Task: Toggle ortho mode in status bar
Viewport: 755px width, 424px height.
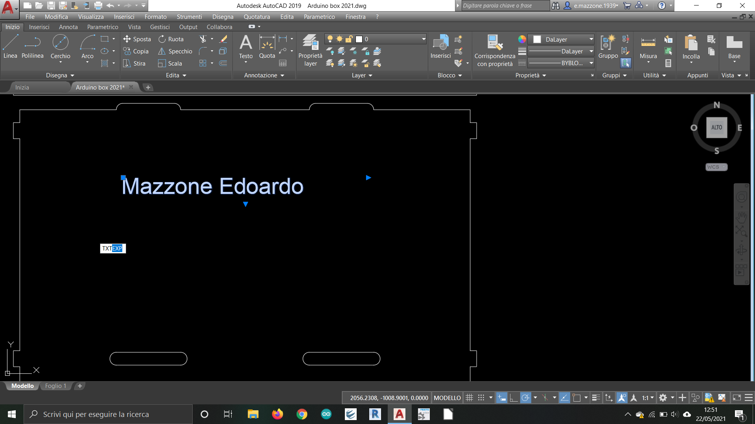Action: 514,398
